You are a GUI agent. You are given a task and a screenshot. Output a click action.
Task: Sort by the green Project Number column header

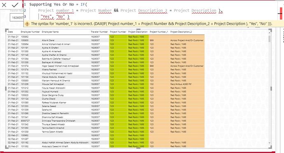[x=118, y=32]
